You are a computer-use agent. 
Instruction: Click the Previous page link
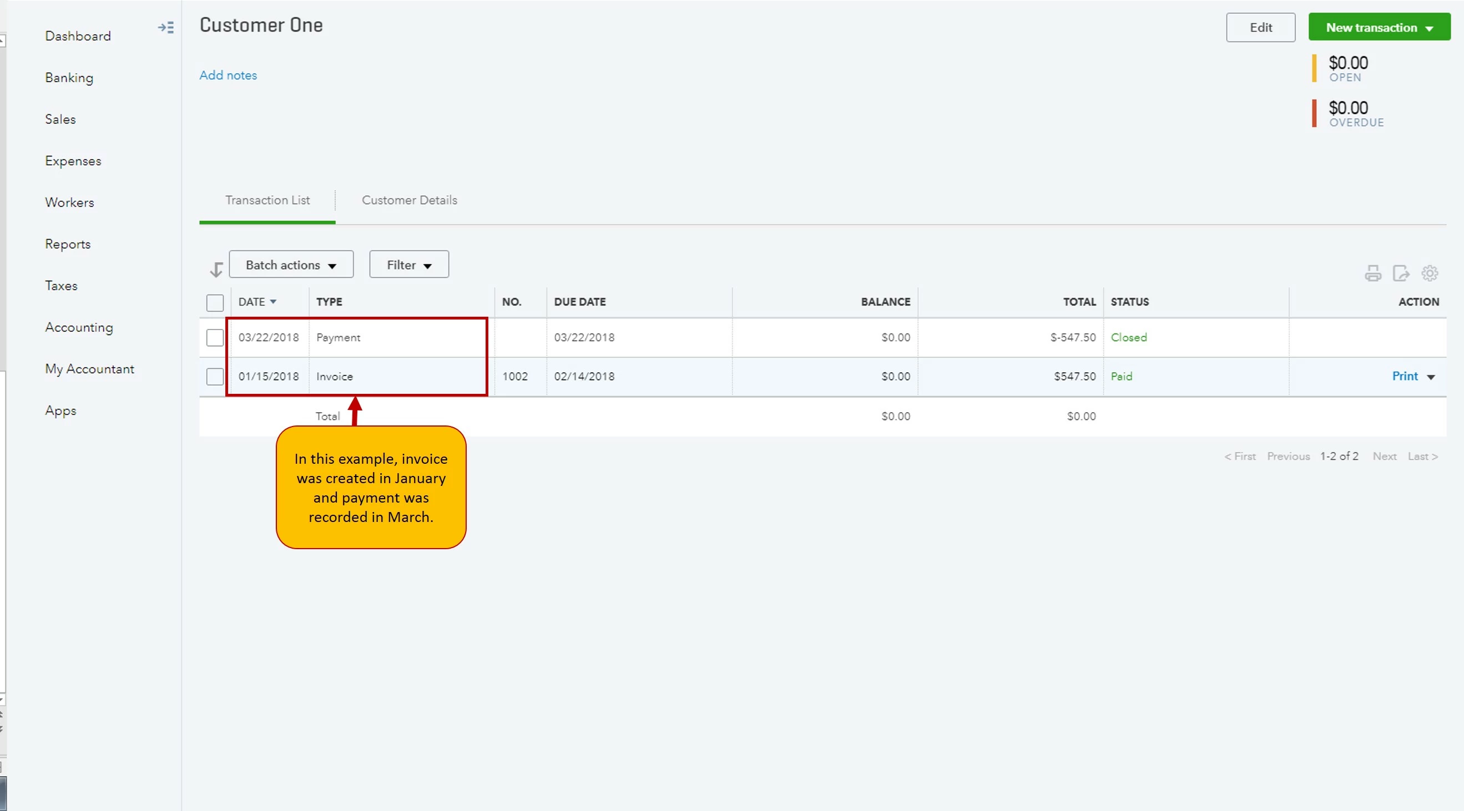pos(1289,456)
